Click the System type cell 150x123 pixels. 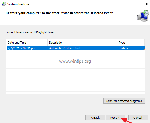pyautogui.click(x=123, y=48)
